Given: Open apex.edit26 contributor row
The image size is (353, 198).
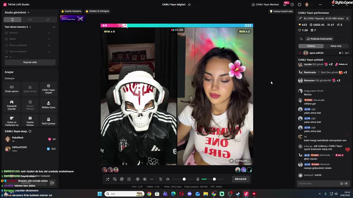Looking at the screenshot, I should [x=324, y=53].
